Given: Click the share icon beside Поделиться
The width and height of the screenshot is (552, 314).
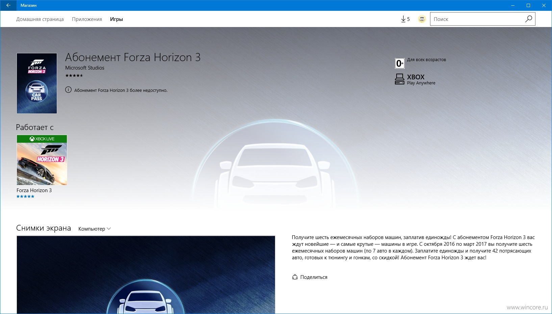Looking at the screenshot, I should point(295,277).
